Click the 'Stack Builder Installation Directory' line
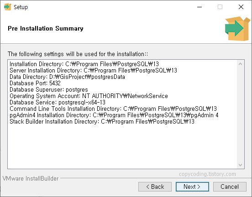The width and height of the screenshot is (252, 197). click(x=102, y=122)
